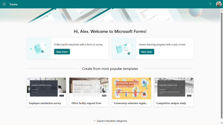The width and height of the screenshot is (223, 125).
Task: Open the user profile avatar
Action: pyautogui.click(x=219, y=4)
